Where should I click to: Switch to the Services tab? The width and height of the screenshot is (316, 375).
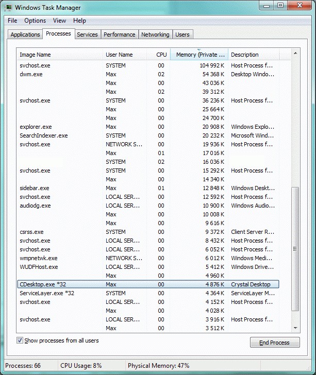tap(88, 35)
